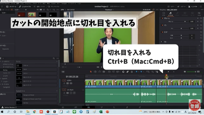Collapse the Titles section chevron
Image resolution: width=204 pixels, height=115 pixels.
pos(57,61)
